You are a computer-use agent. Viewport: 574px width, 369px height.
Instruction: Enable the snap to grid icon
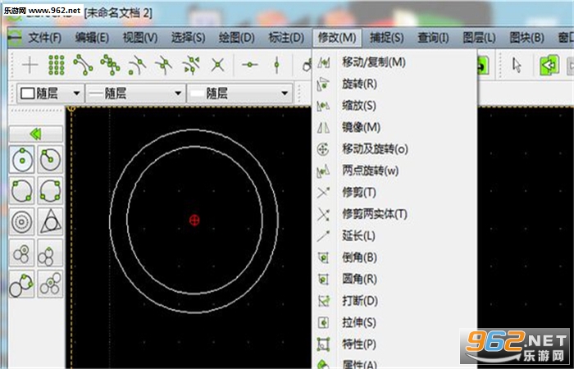tap(57, 65)
